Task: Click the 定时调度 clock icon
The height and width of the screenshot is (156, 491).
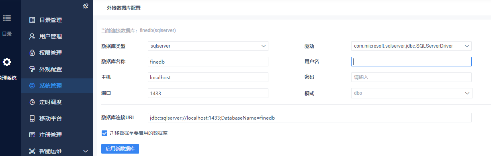Action: (32, 102)
